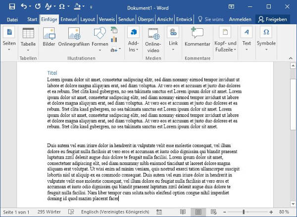Image resolution: width=297 pixels, height=217 pixels.
Task: Click the text formatting 'A' icon in quick access
Action: click(x=48, y=7)
